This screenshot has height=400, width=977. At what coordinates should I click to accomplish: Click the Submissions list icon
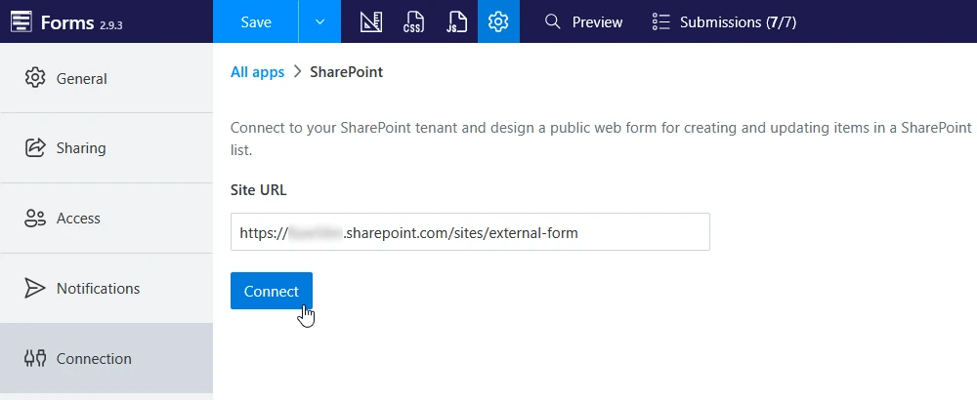pyautogui.click(x=661, y=21)
